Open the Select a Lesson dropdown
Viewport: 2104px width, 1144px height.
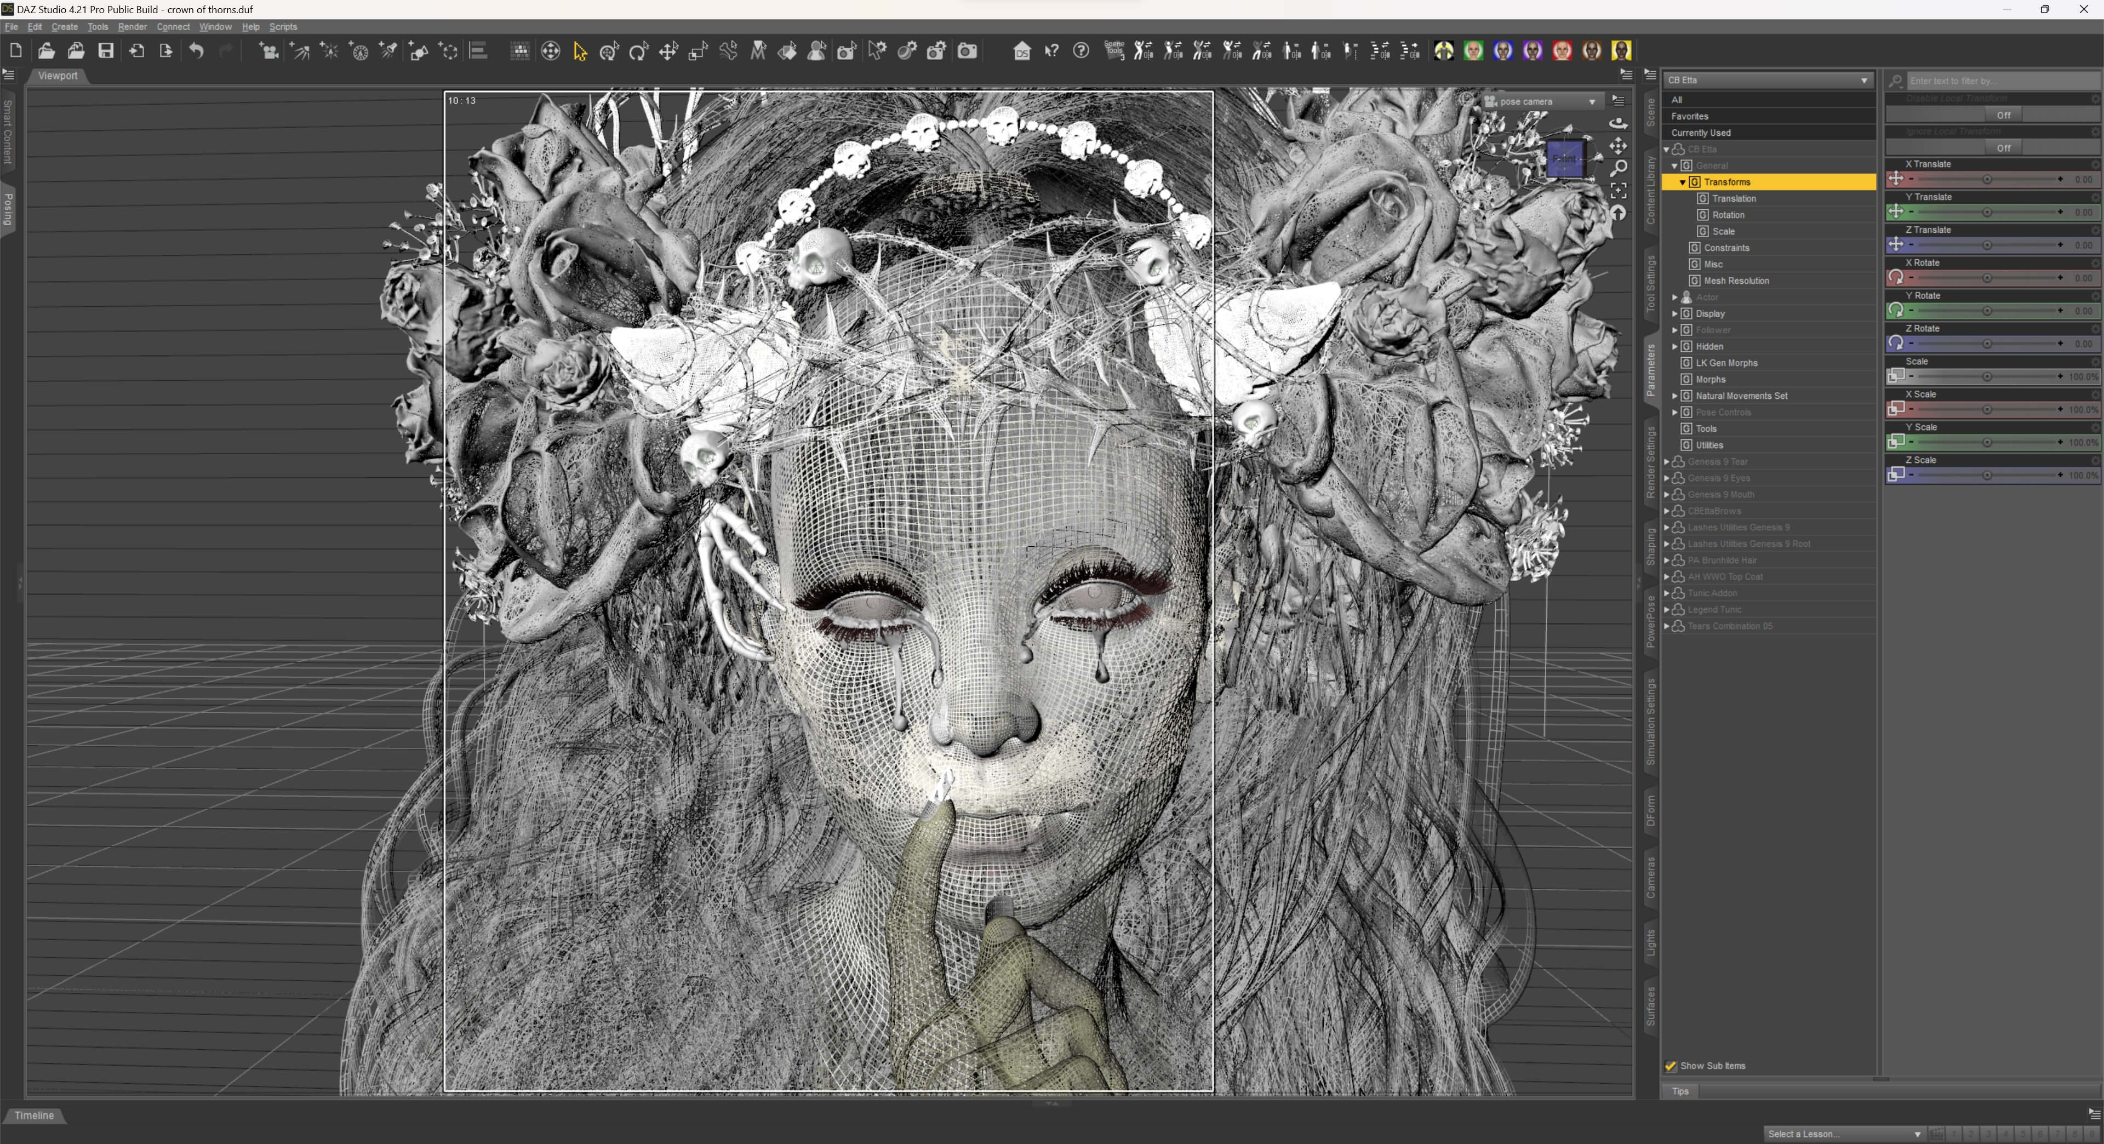tap(1843, 1134)
